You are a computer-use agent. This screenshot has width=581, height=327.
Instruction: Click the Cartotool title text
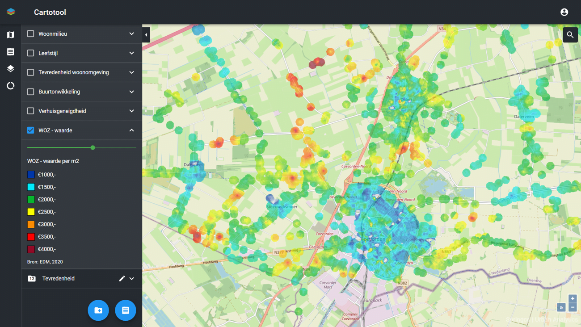point(50,12)
